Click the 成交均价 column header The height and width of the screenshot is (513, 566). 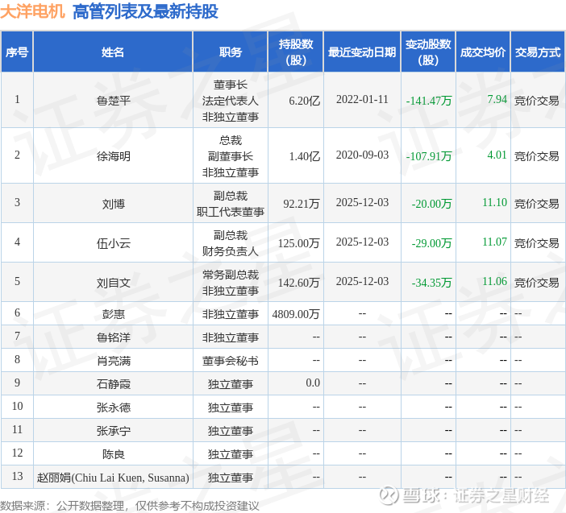click(483, 52)
